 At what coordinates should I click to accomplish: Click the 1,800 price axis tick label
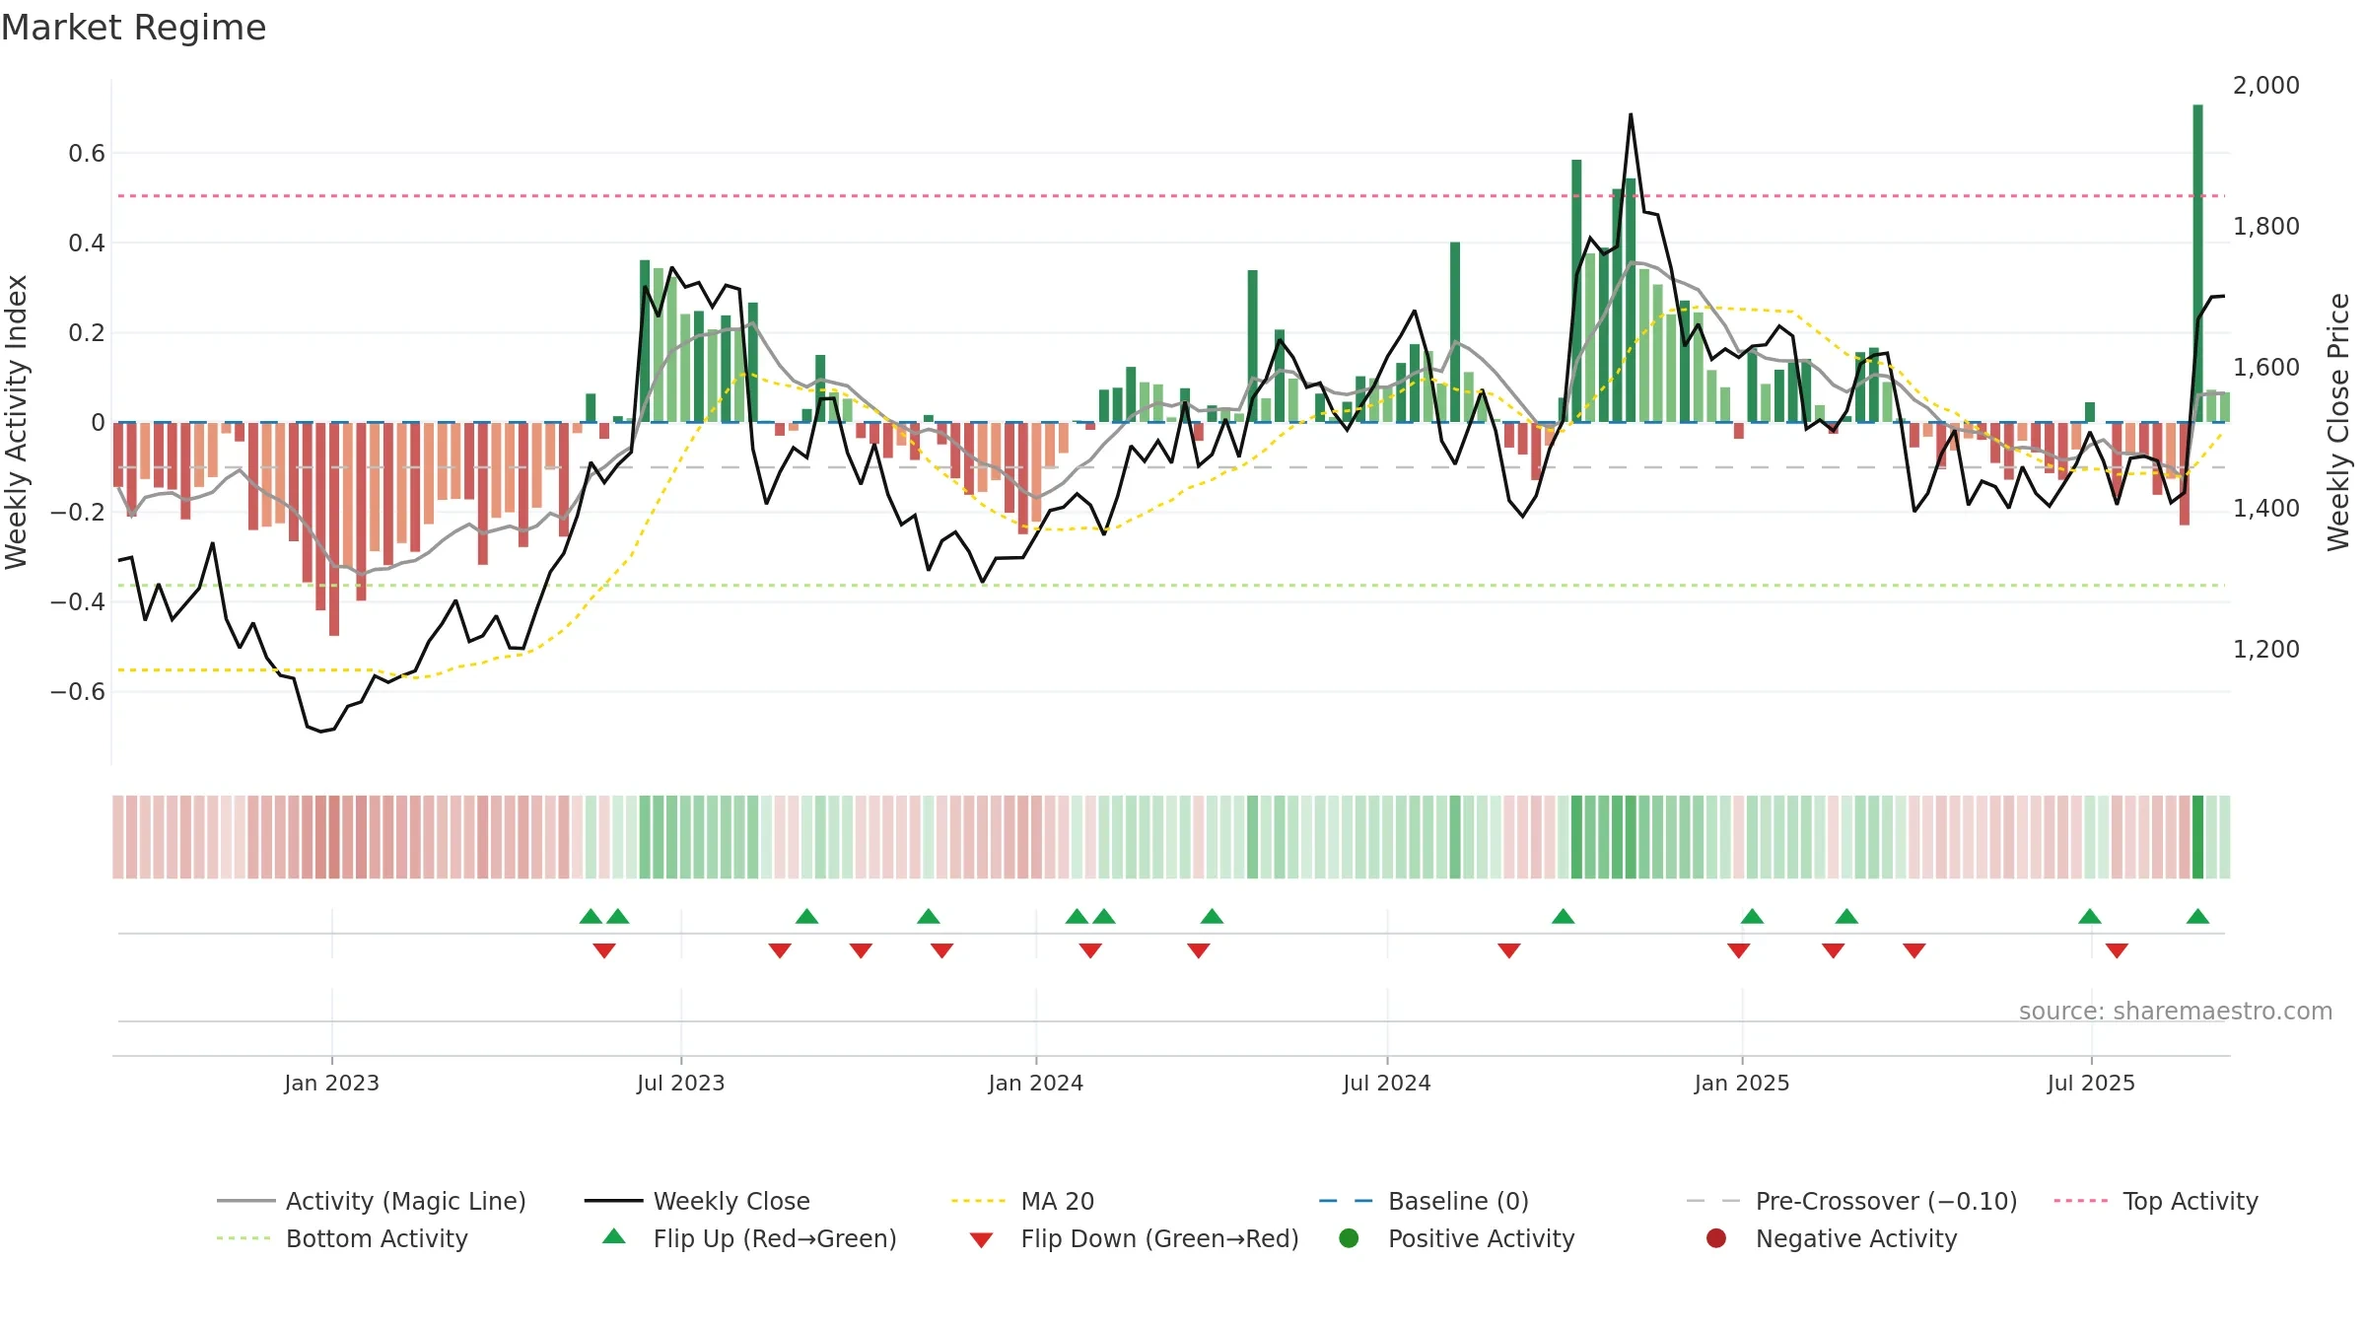pos(2265,227)
